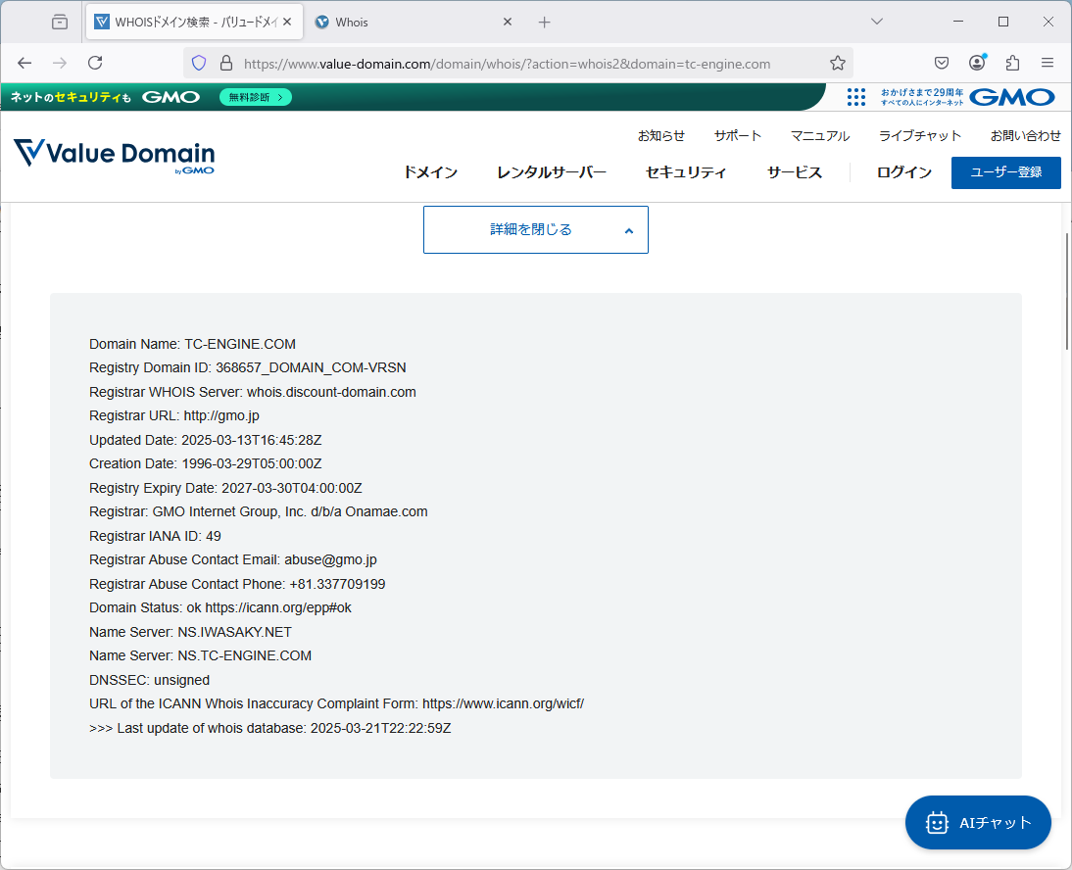The width and height of the screenshot is (1072, 870).
Task: Bookmark this page with star icon
Action: (837, 63)
